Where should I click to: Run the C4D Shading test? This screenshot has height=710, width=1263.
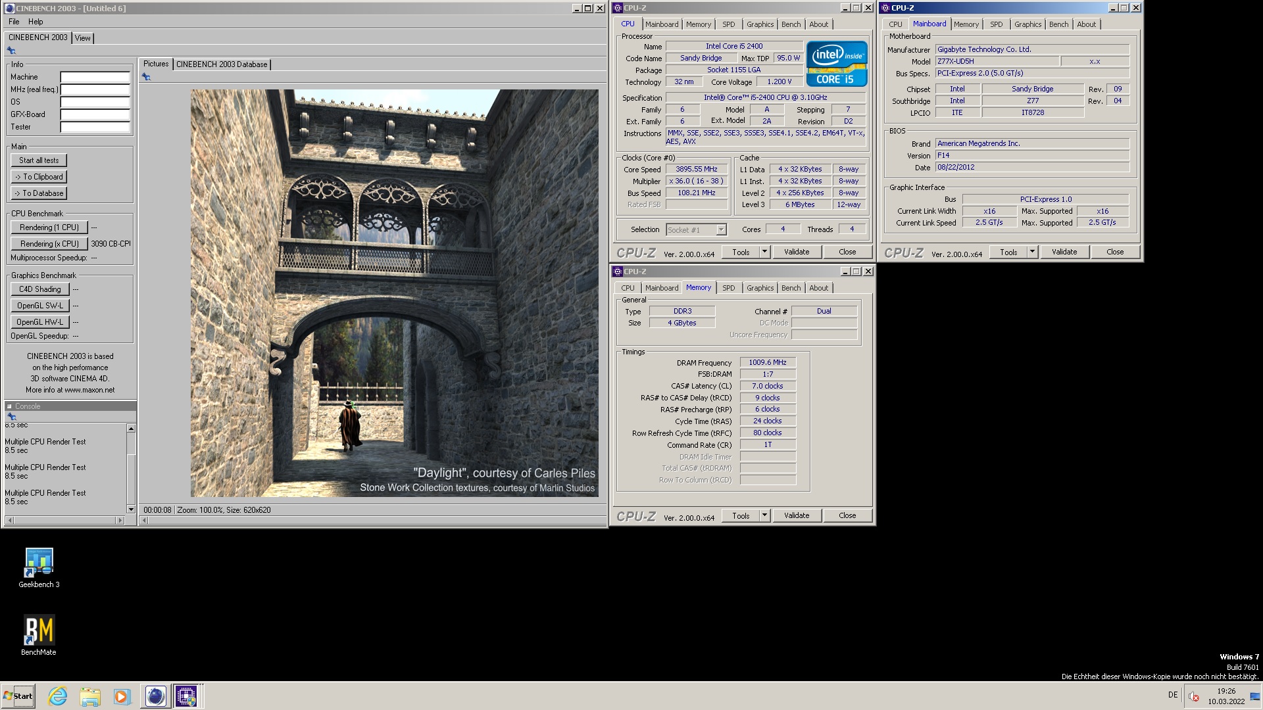coord(39,289)
